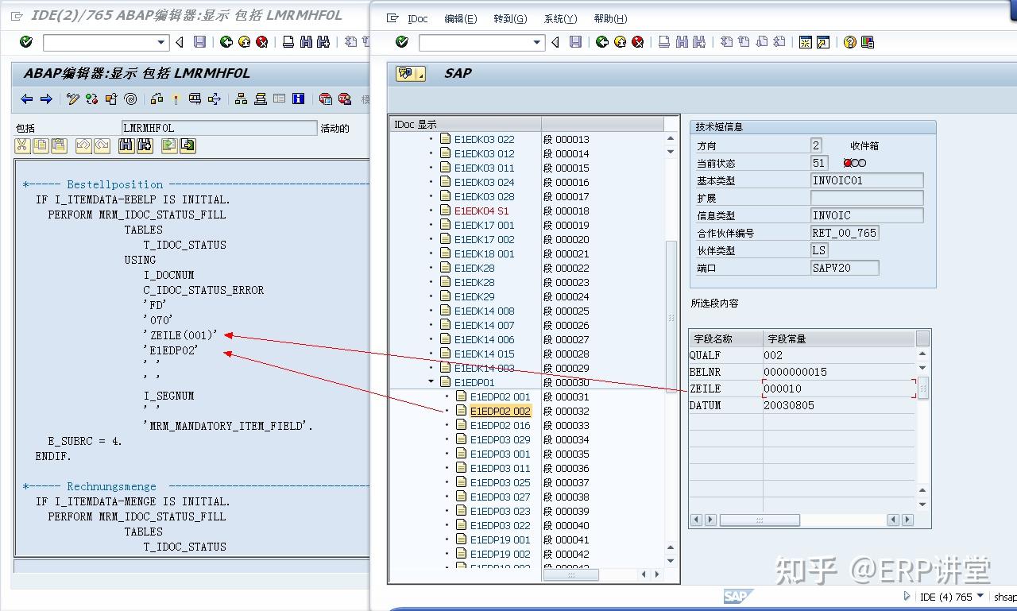The width and height of the screenshot is (1017, 611).
Task: Click ZEILE value 000010 cell
Action: [x=838, y=389]
